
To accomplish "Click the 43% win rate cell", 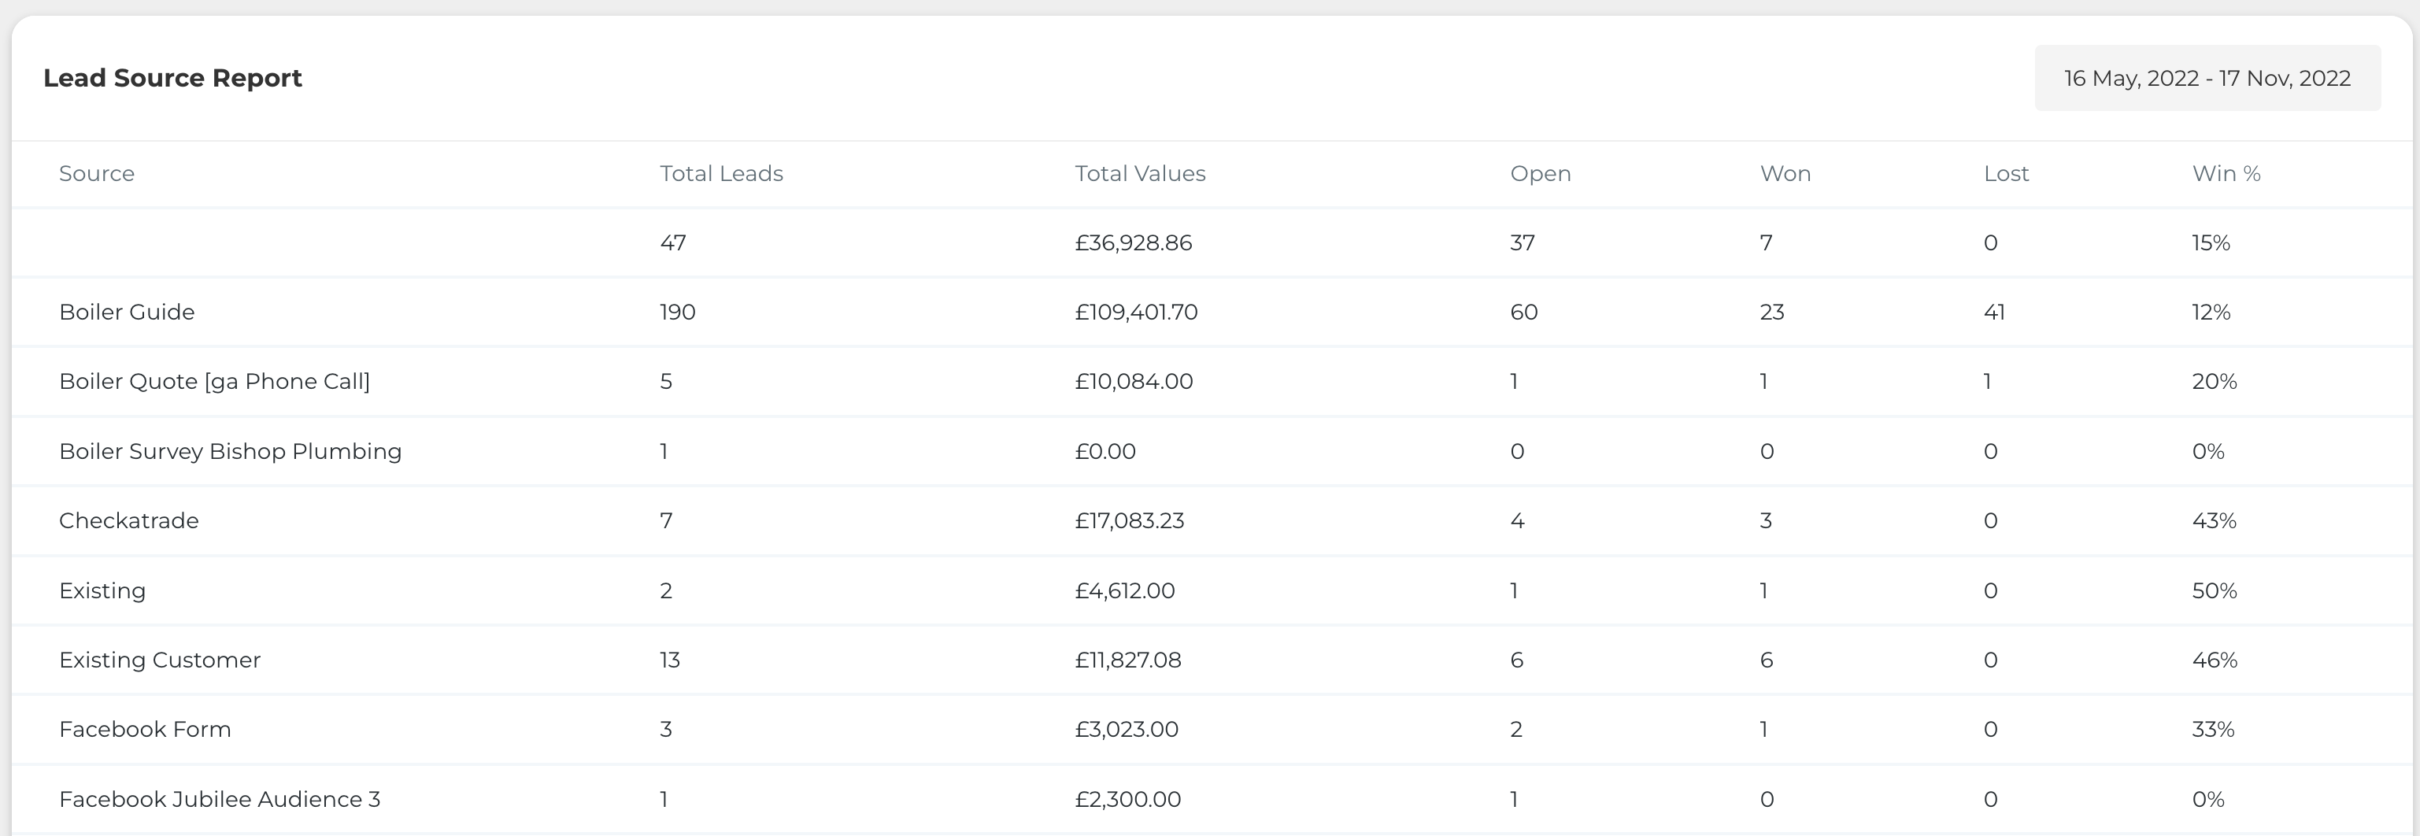I will (x=2213, y=520).
